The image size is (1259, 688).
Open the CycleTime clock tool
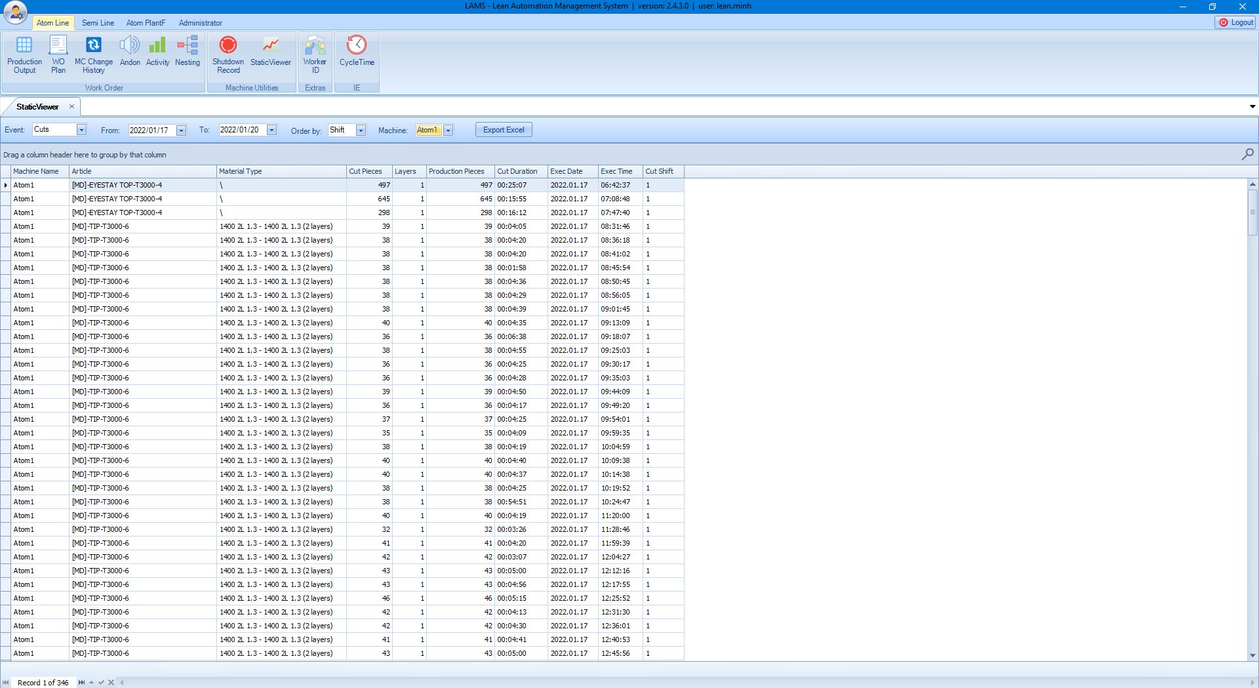pos(357,51)
